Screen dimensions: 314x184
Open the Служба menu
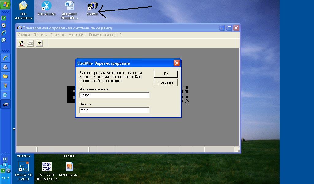(x=24, y=35)
